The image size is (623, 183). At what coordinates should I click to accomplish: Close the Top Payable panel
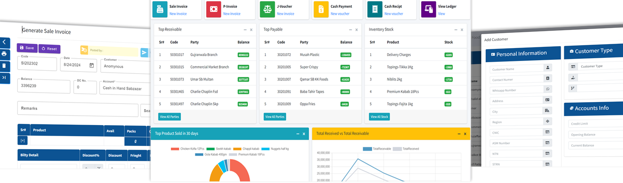click(x=356, y=30)
